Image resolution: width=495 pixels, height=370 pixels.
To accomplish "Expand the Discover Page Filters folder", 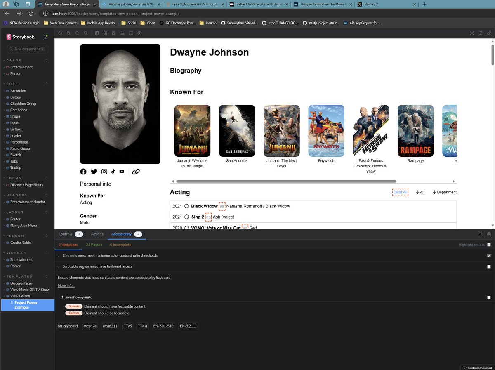I will click(x=27, y=185).
